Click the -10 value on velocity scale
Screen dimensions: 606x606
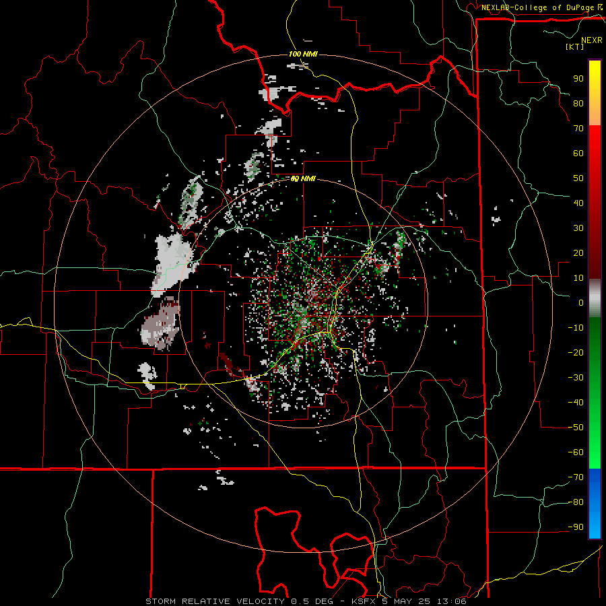tap(576, 328)
